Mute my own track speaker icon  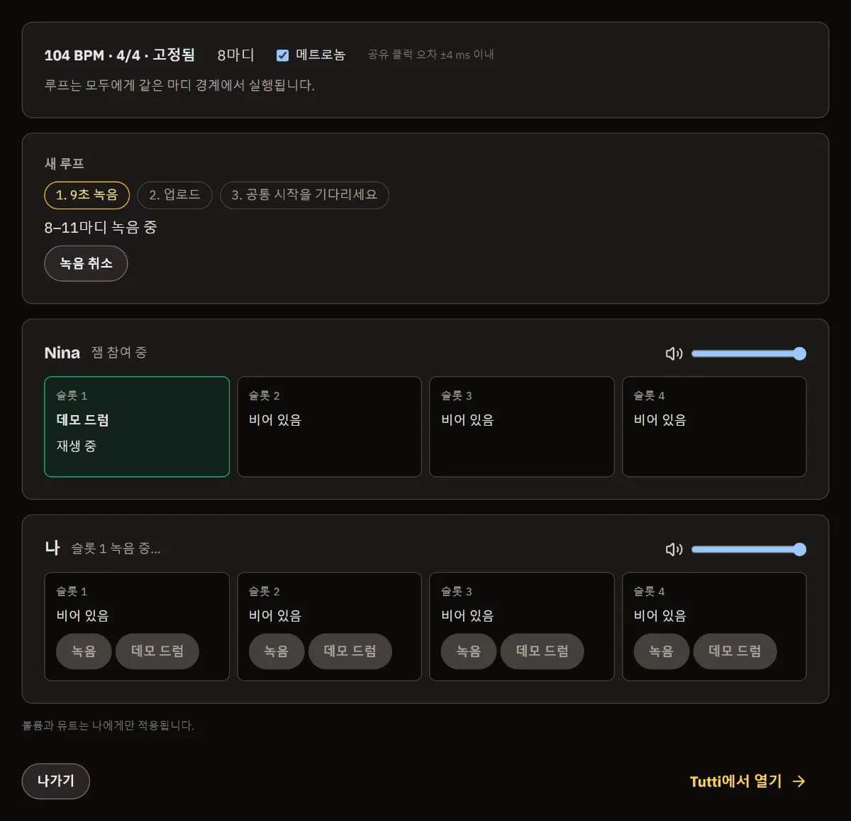coord(674,549)
